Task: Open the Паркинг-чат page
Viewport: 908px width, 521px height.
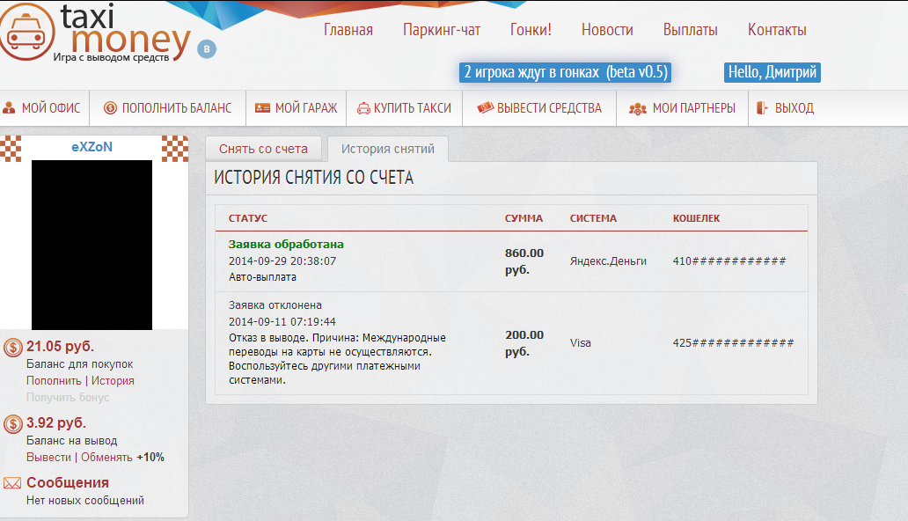Action: click(442, 30)
